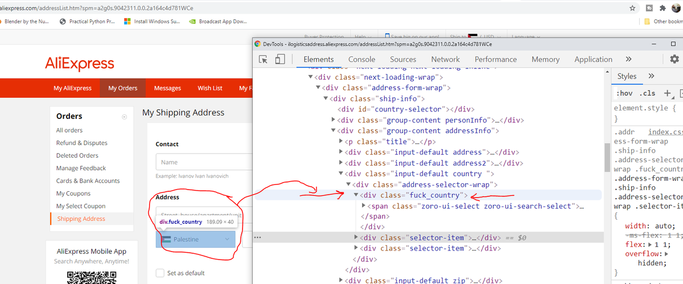Focus the contact Name input field
Screen dimensions: 683x284
(x=203, y=162)
